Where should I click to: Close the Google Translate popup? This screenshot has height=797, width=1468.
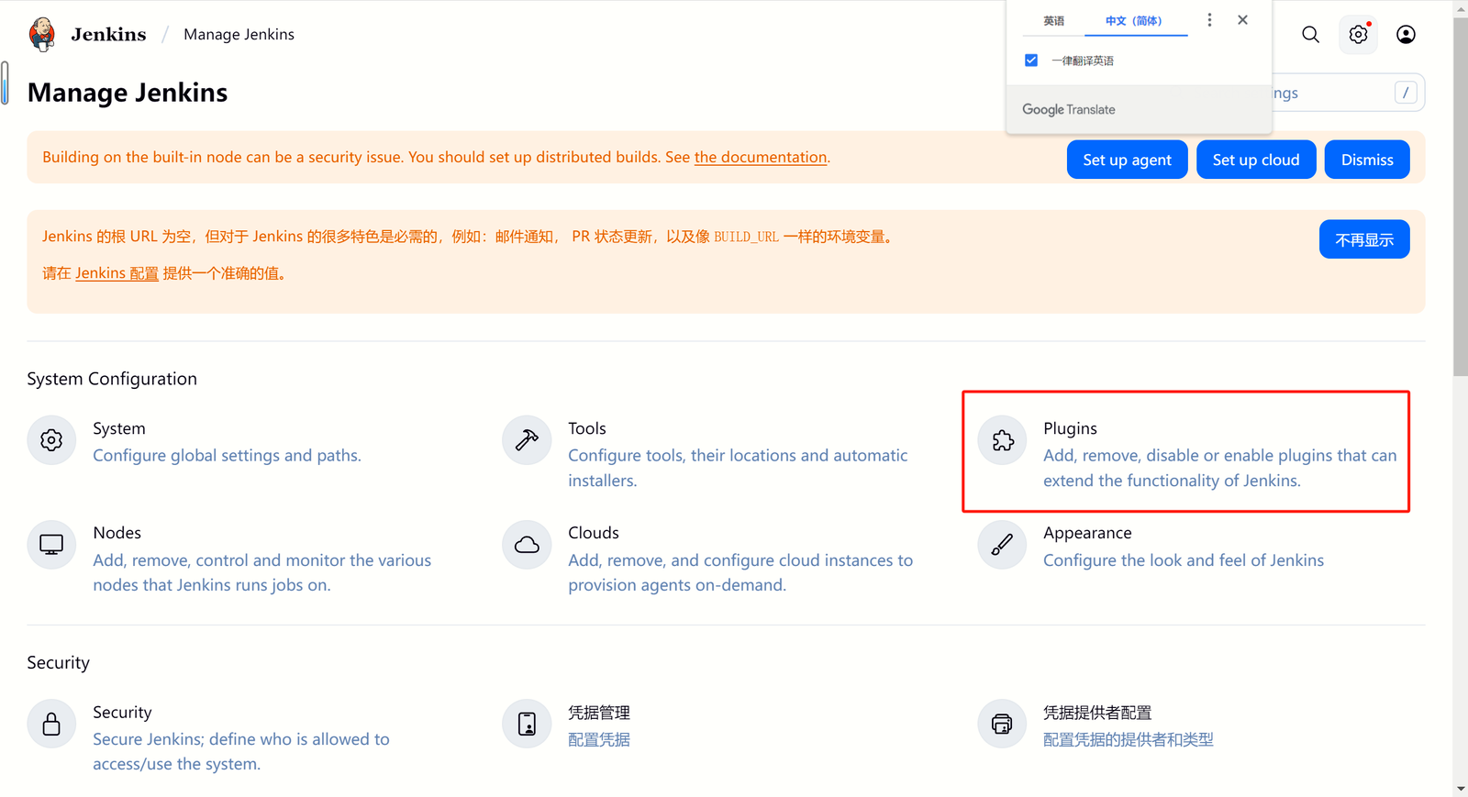[1242, 20]
